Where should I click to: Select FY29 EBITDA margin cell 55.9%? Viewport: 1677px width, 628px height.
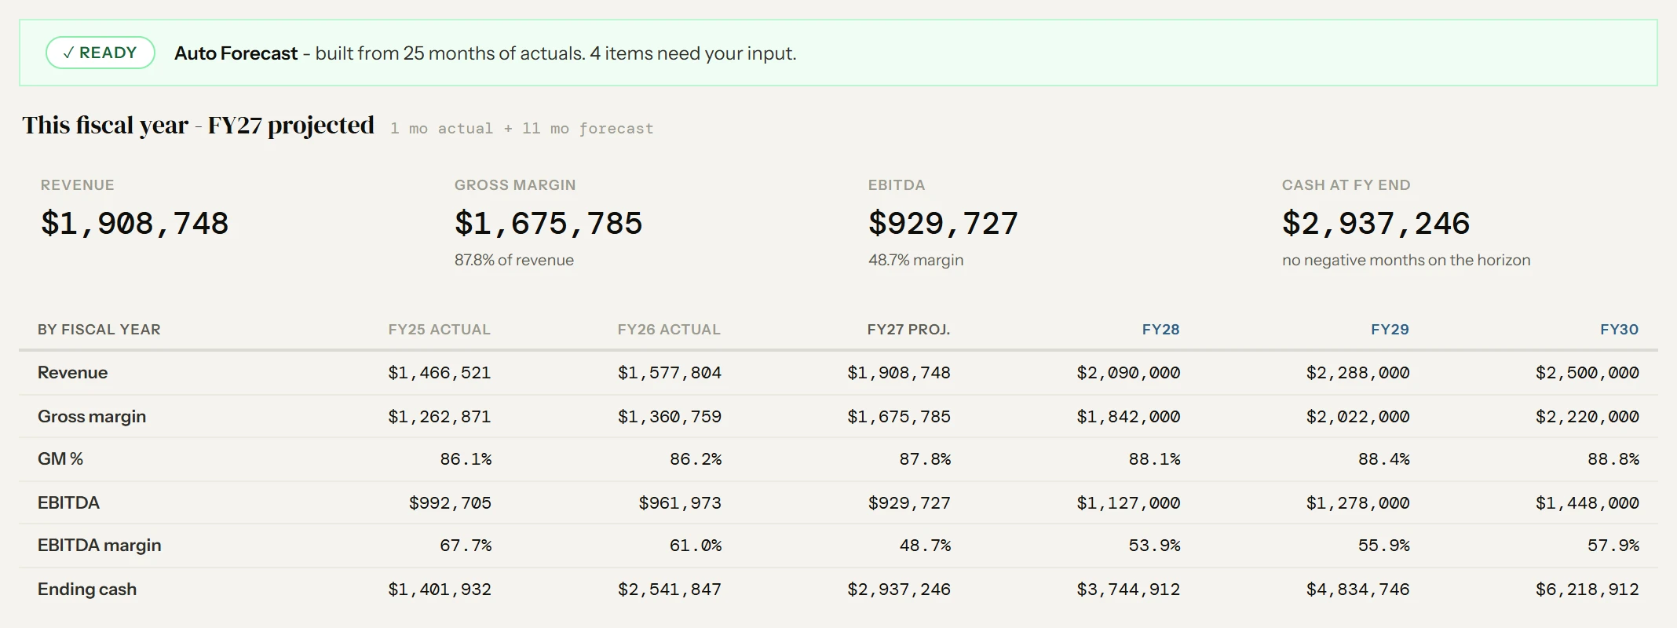click(1383, 546)
